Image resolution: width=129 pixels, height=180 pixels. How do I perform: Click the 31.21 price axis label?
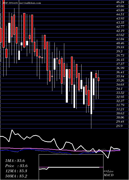pyautogui.click(x=120, y=109)
